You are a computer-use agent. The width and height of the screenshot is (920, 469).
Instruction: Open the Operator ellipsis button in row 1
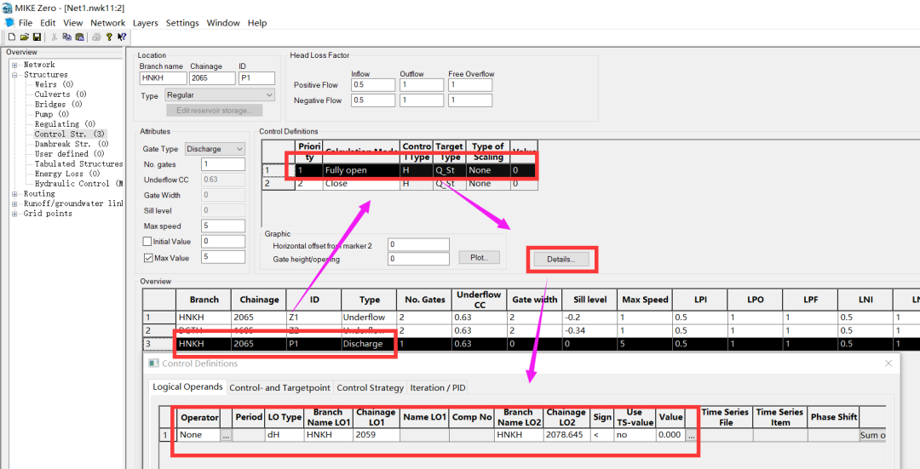click(227, 435)
